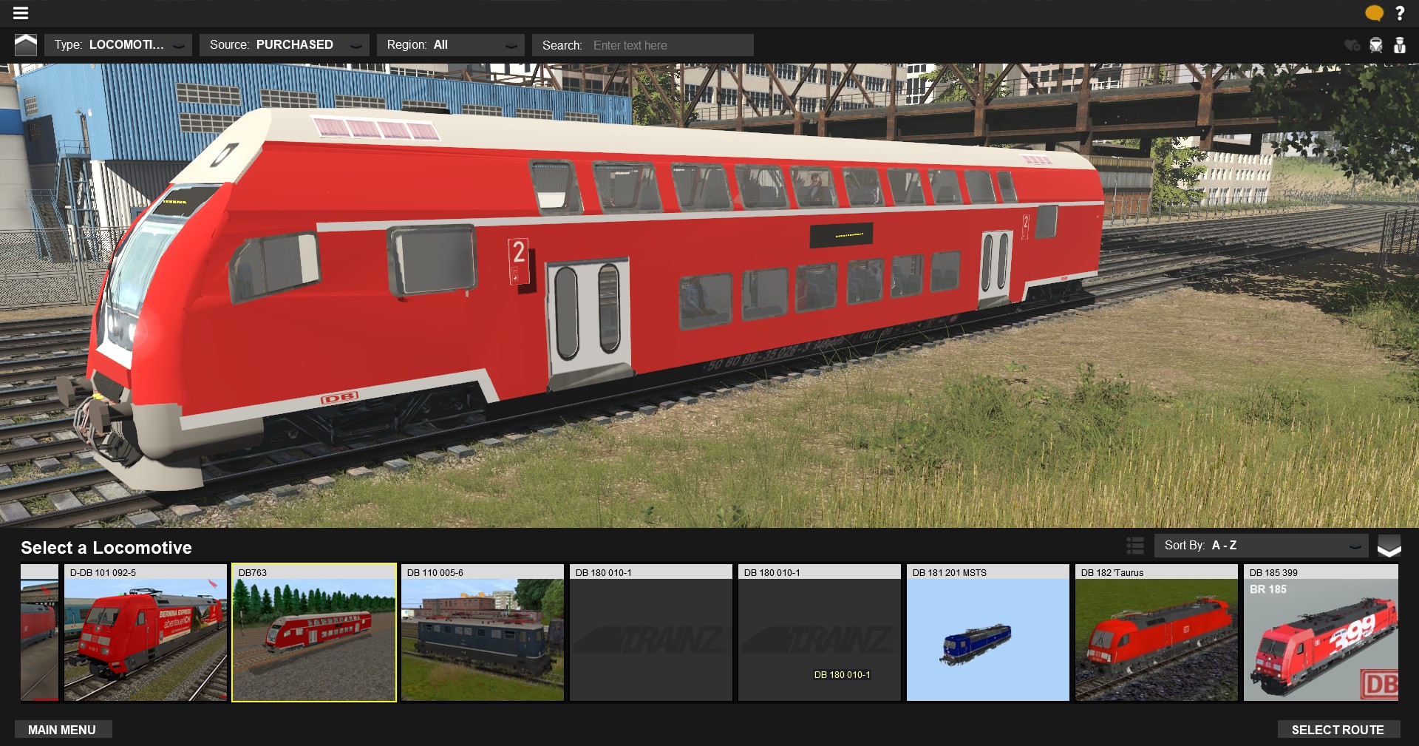Open the Sort By A-Z dropdown

coord(1261,546)
